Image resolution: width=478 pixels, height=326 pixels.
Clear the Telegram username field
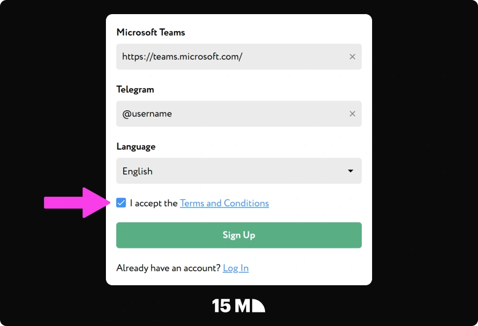[x=352, y=114]
